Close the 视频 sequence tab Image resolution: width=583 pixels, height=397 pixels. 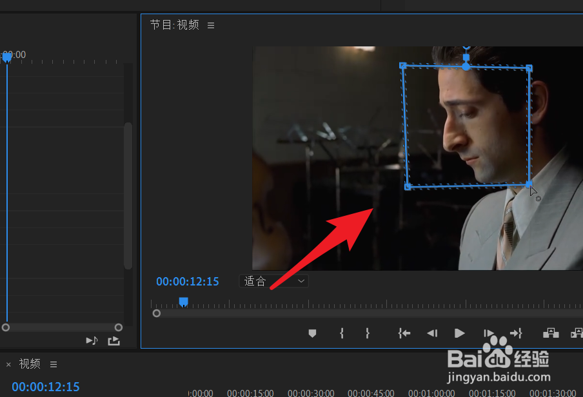click(x=8, y=365)
